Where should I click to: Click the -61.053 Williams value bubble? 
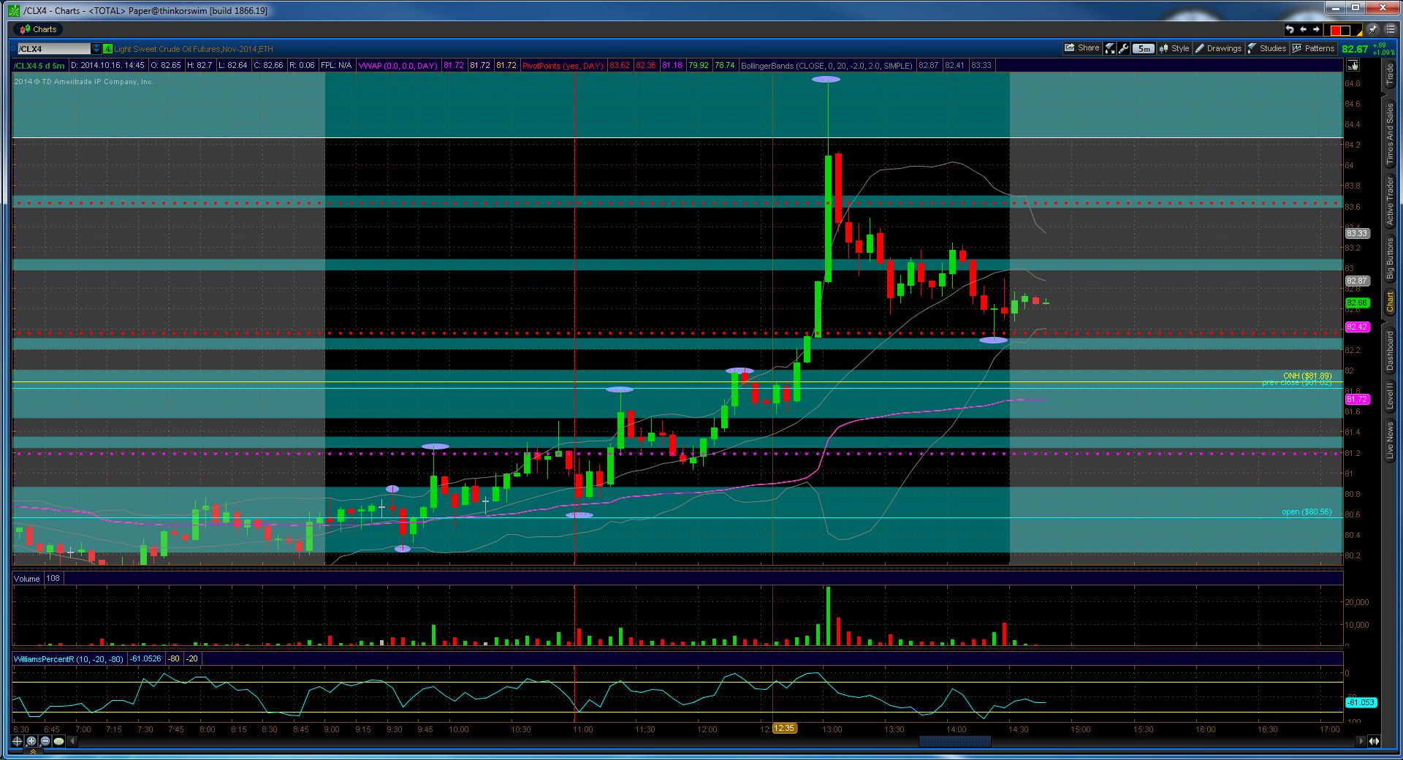point(1361,702)
